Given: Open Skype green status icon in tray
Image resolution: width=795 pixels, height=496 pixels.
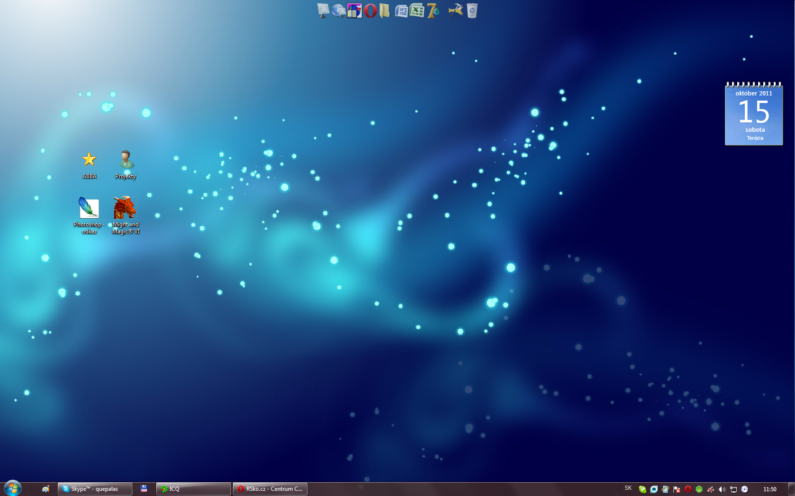Looking at the screenshot, I should 642,489.
